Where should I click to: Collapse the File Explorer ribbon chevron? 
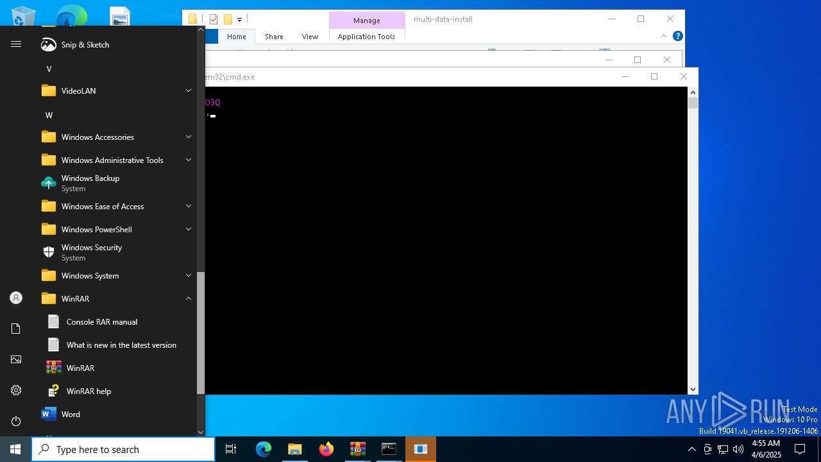click(664, 36)
